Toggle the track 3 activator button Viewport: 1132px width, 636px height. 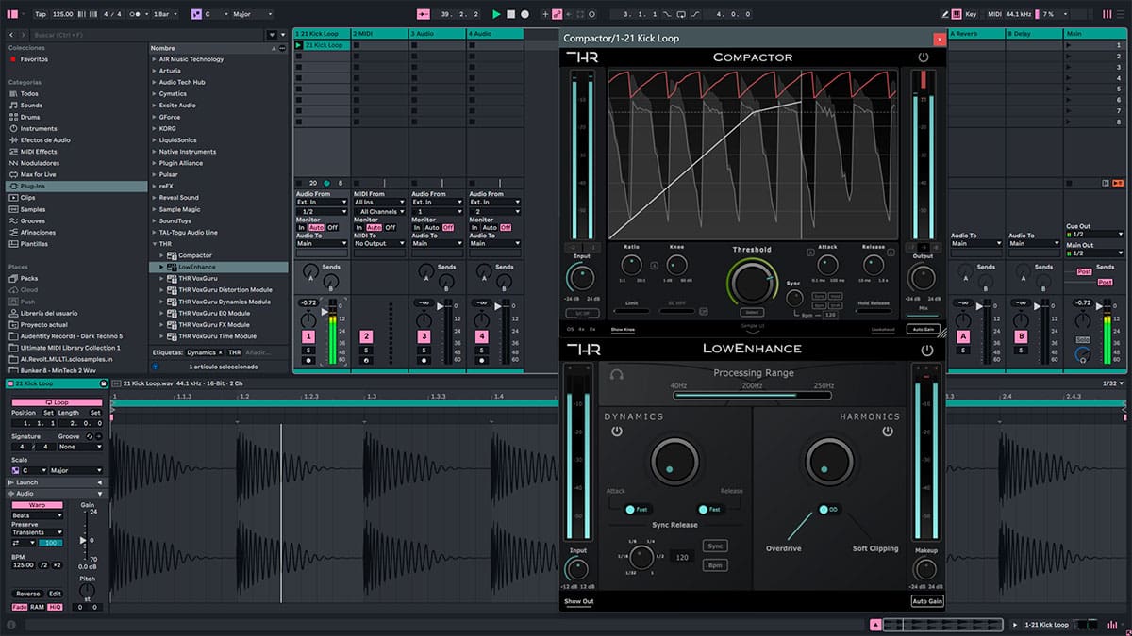click(424, 336)
